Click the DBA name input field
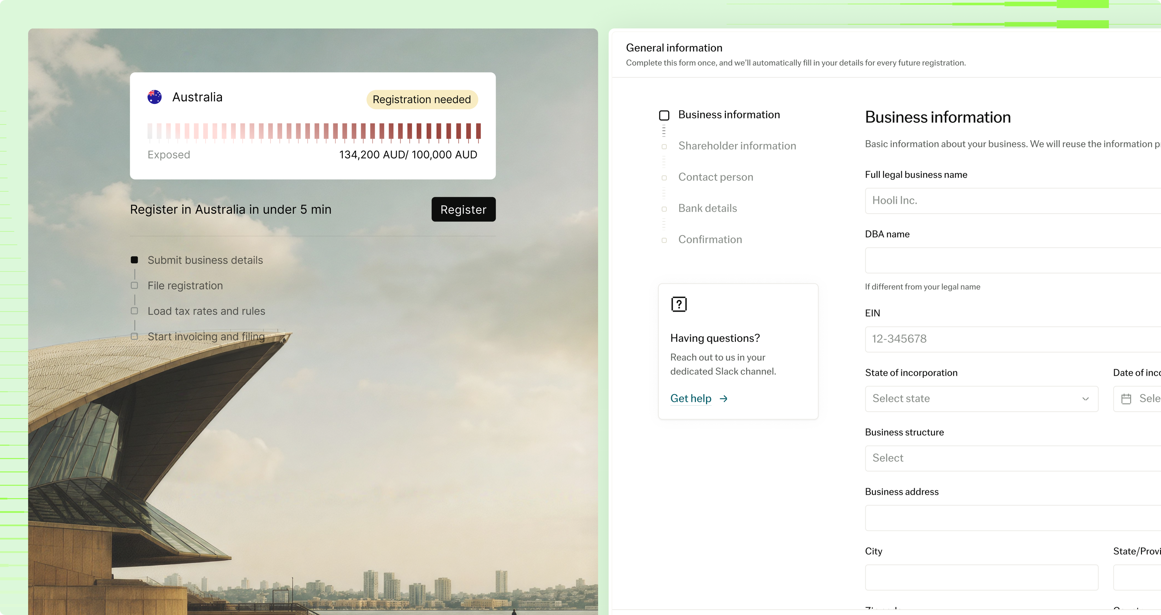 click(x=1013, y=260)
